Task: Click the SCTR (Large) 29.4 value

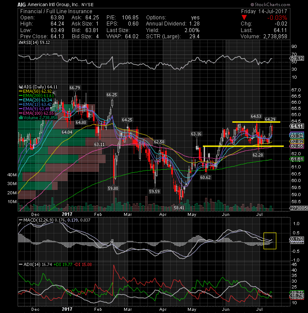Action: pyautogui.click(x=194, y=36)
